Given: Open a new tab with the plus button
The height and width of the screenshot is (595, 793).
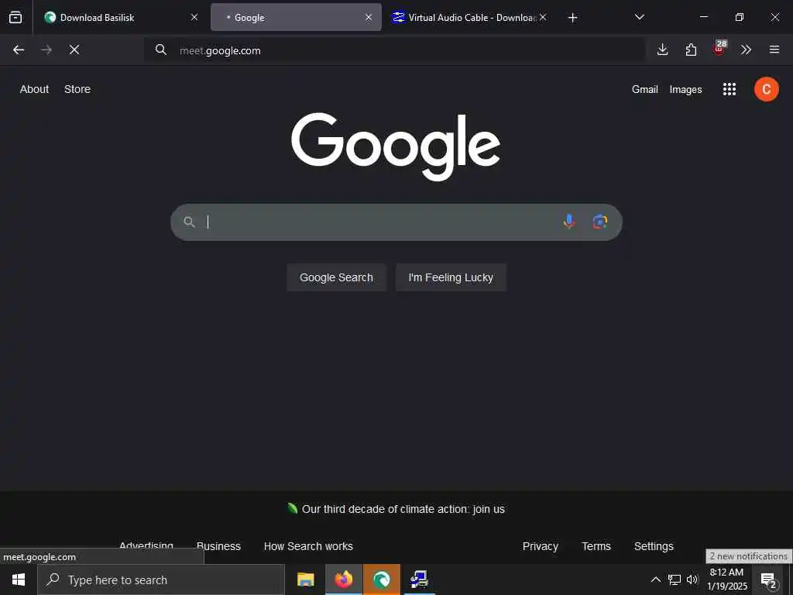Looking at the screenshot, I should (x=572, y=18).
